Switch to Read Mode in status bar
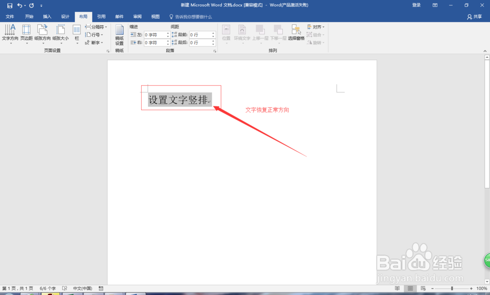Screen dimensions: 490x295 tap(398, 288)
